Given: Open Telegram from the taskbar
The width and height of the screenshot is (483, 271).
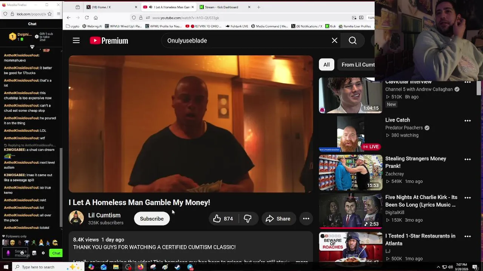Looking at the screenshot, I should 190,267.
